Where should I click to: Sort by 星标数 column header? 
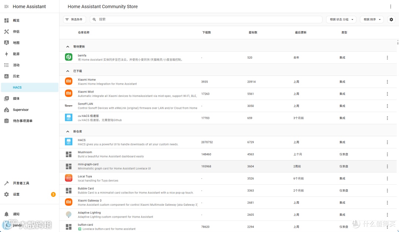253,33
